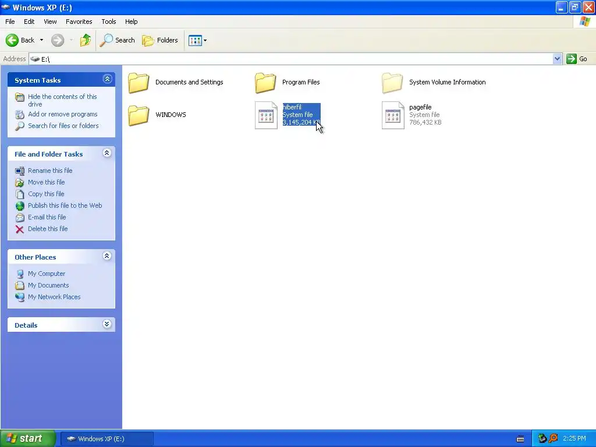Image resolution: width=596 pixels, height=447 pixels.
Task: Click the Copy this file icon
Action: pos(20,194)
